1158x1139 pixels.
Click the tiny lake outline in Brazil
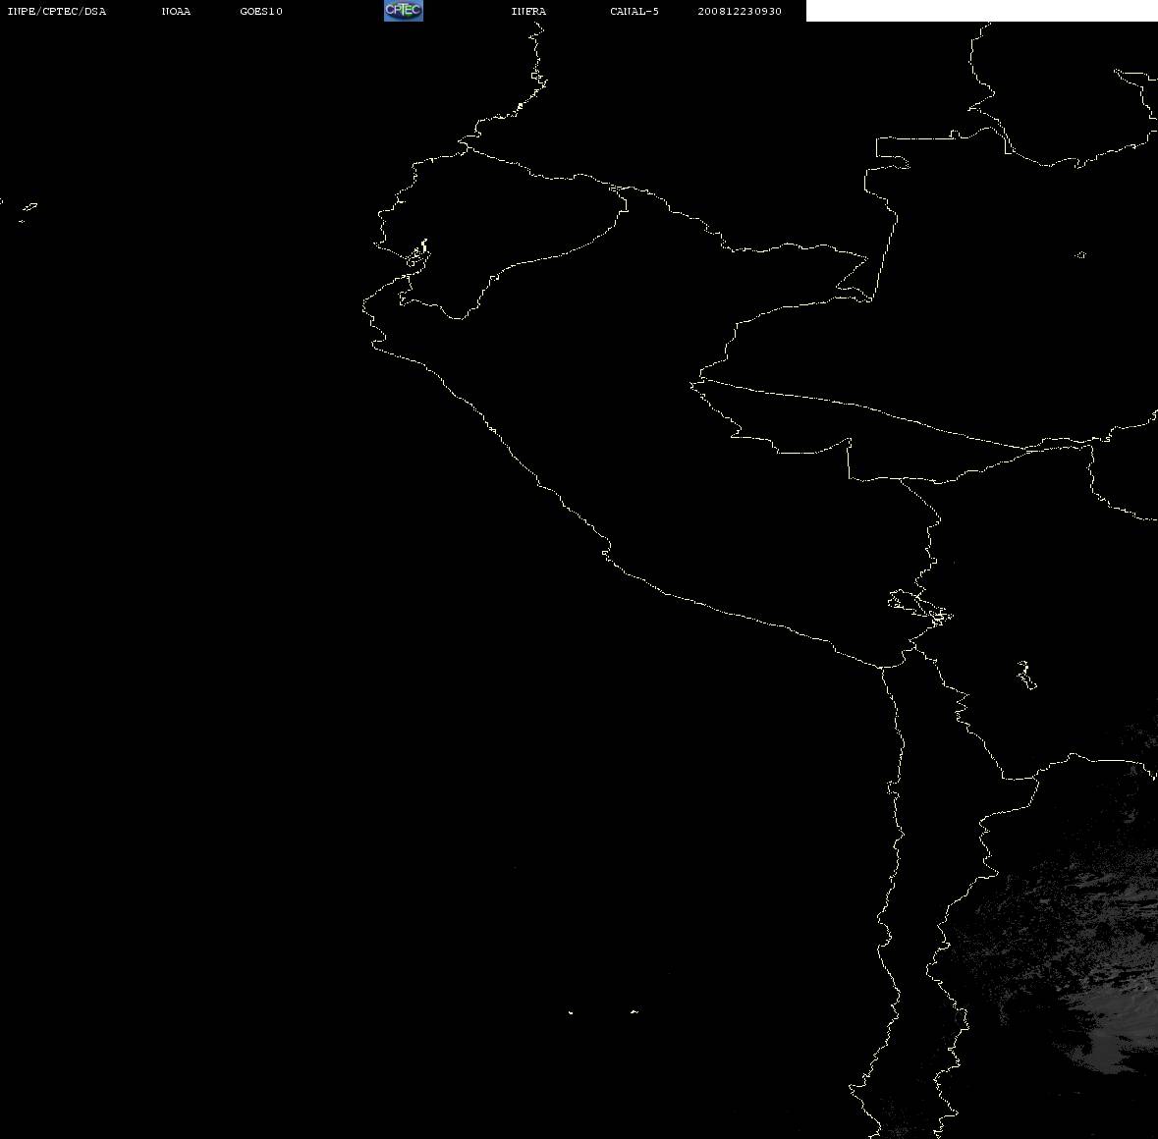[x=1080, y=254]
